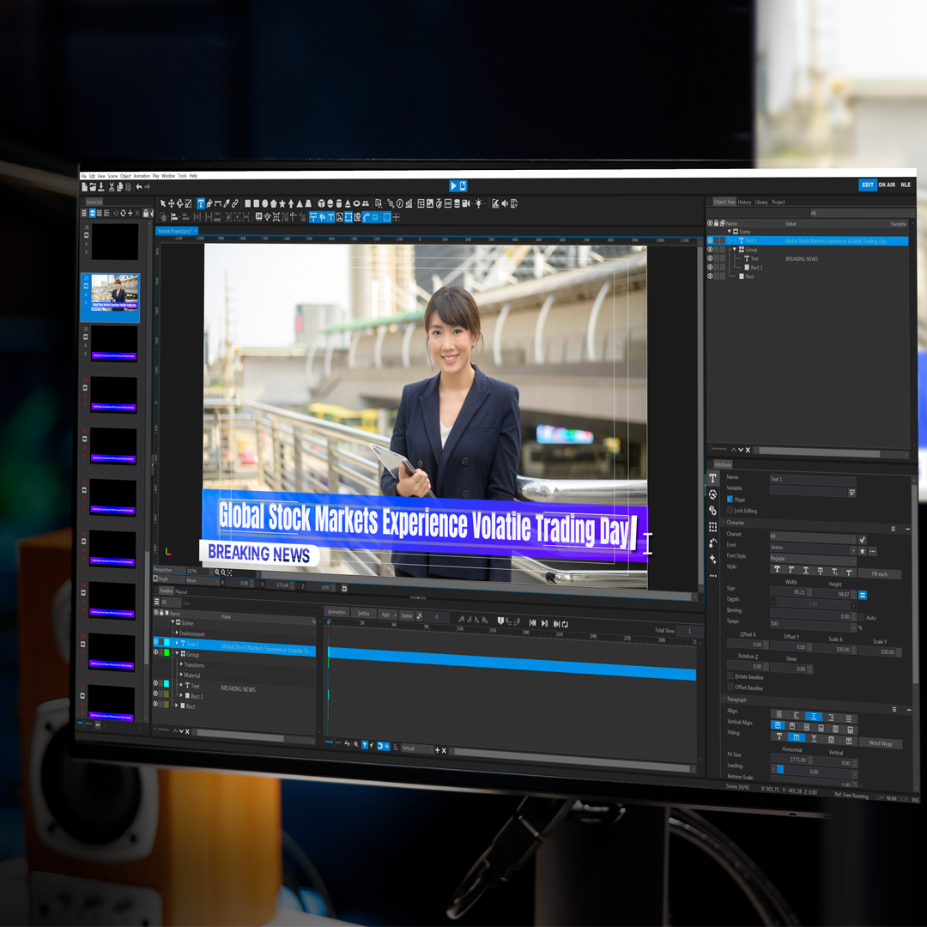Click the scissors cut icon
The image size is (927, 927).
pos(112,187)
